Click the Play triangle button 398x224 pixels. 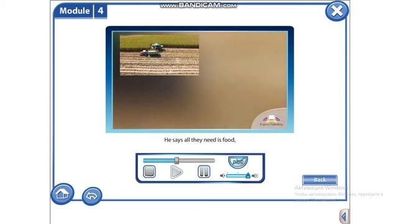click(x=176, y=172)
